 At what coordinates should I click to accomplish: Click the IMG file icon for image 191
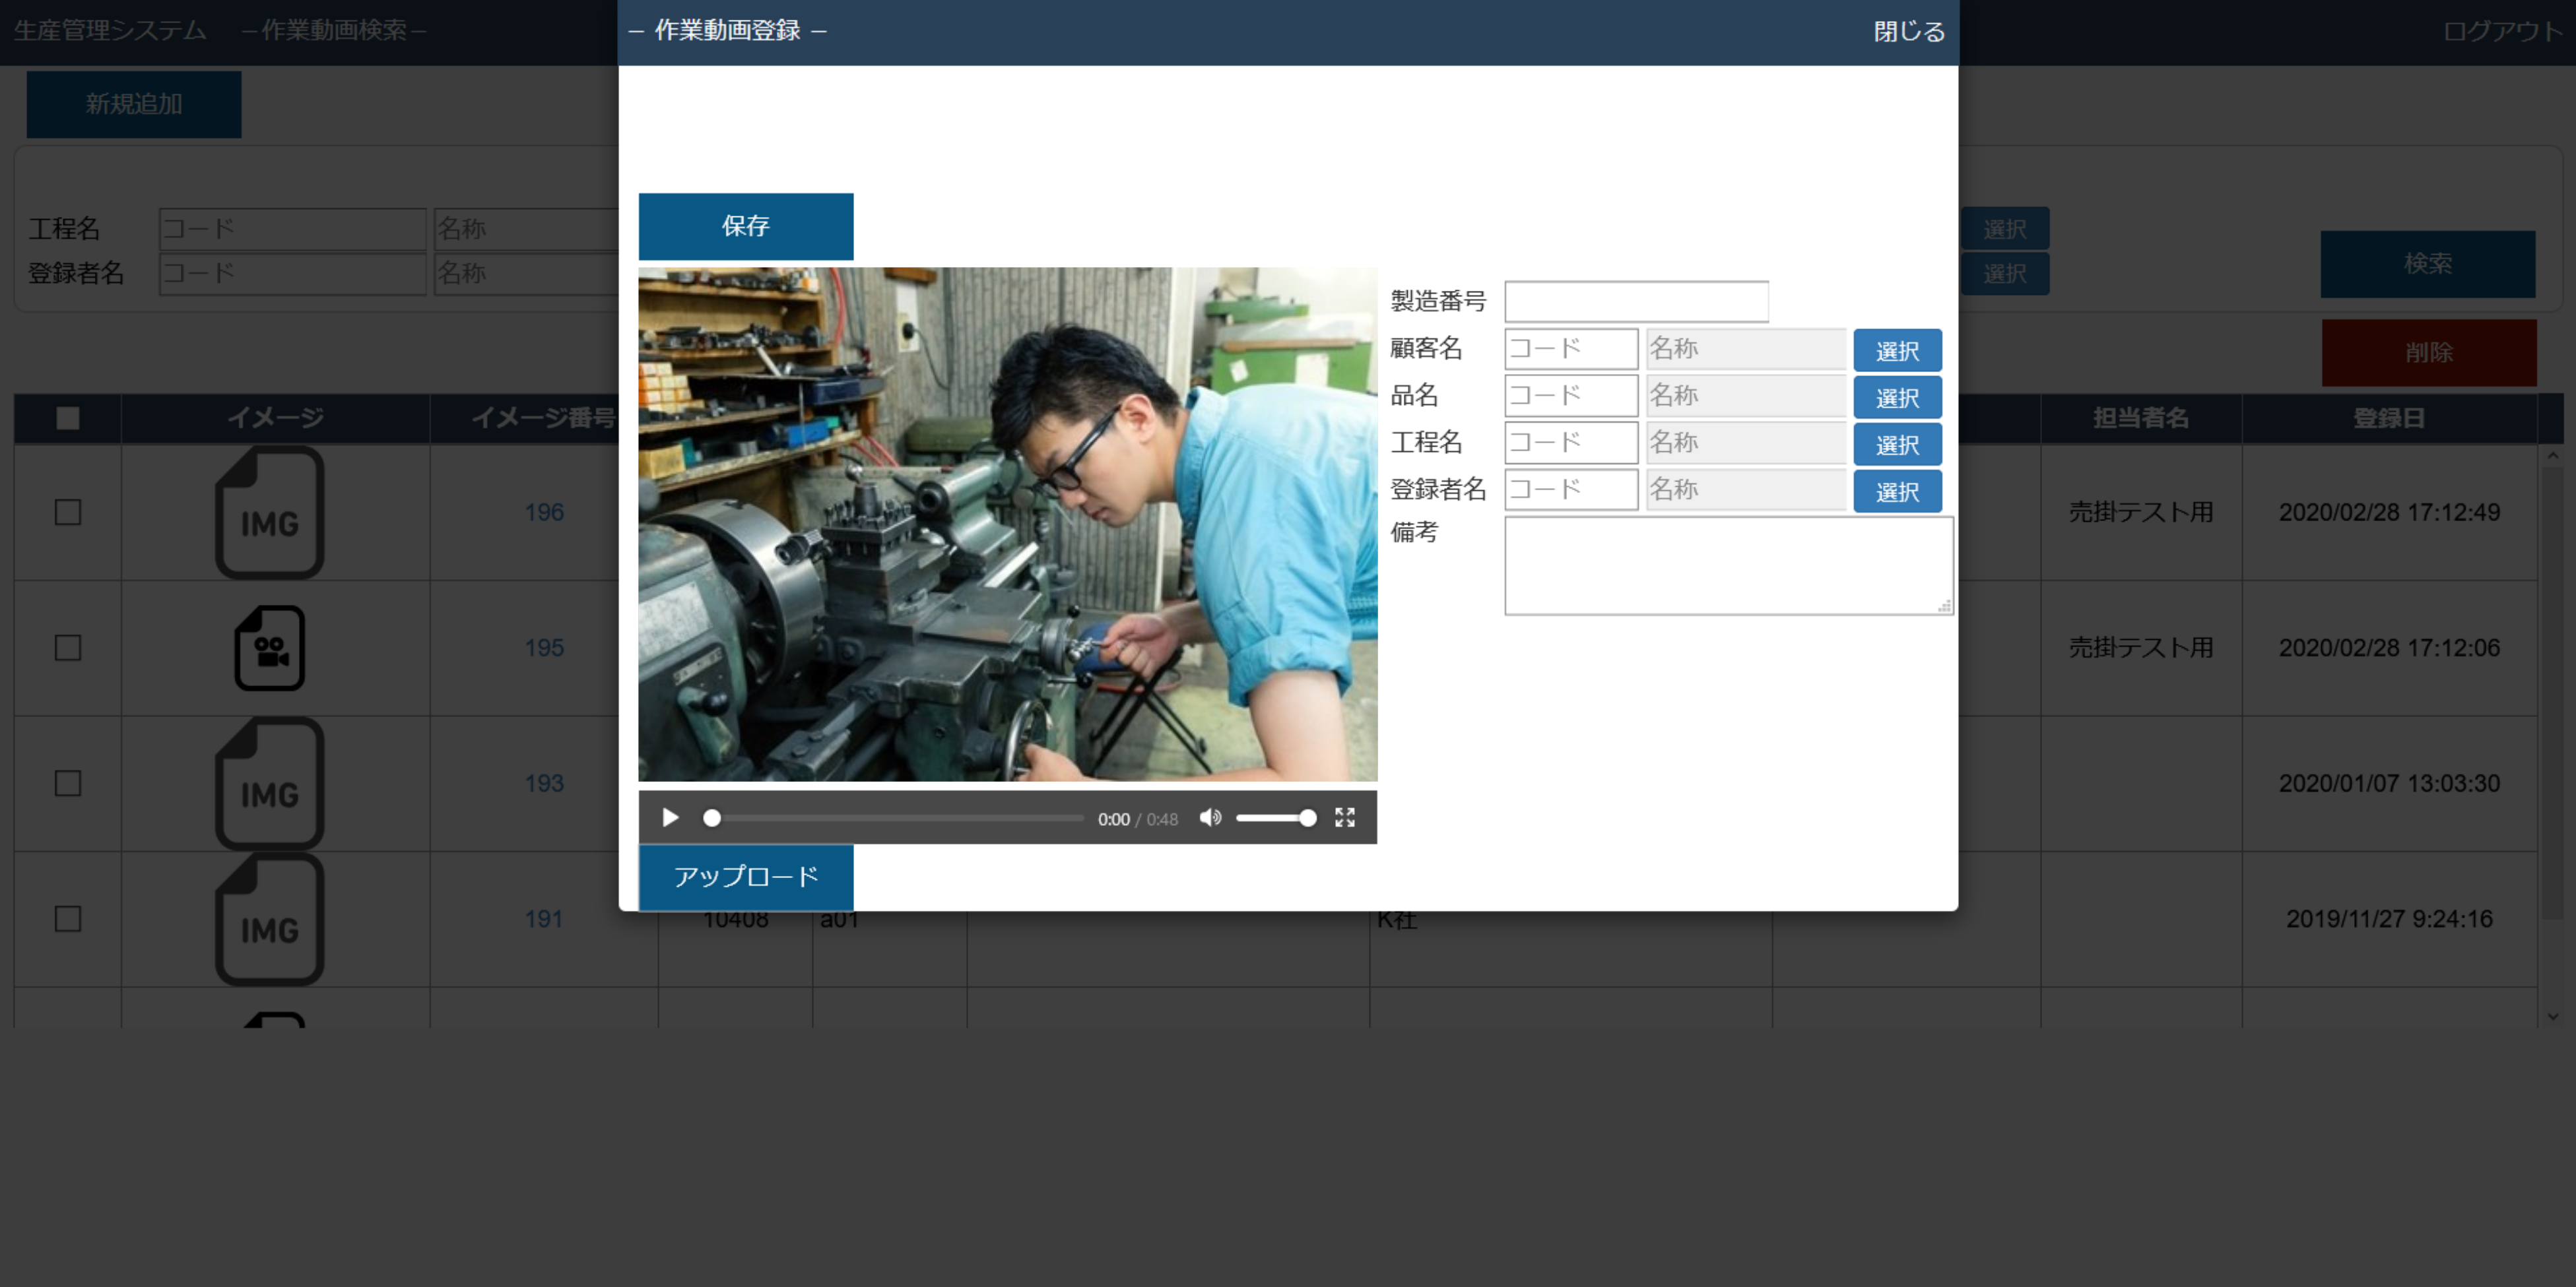tap(269, 920)
